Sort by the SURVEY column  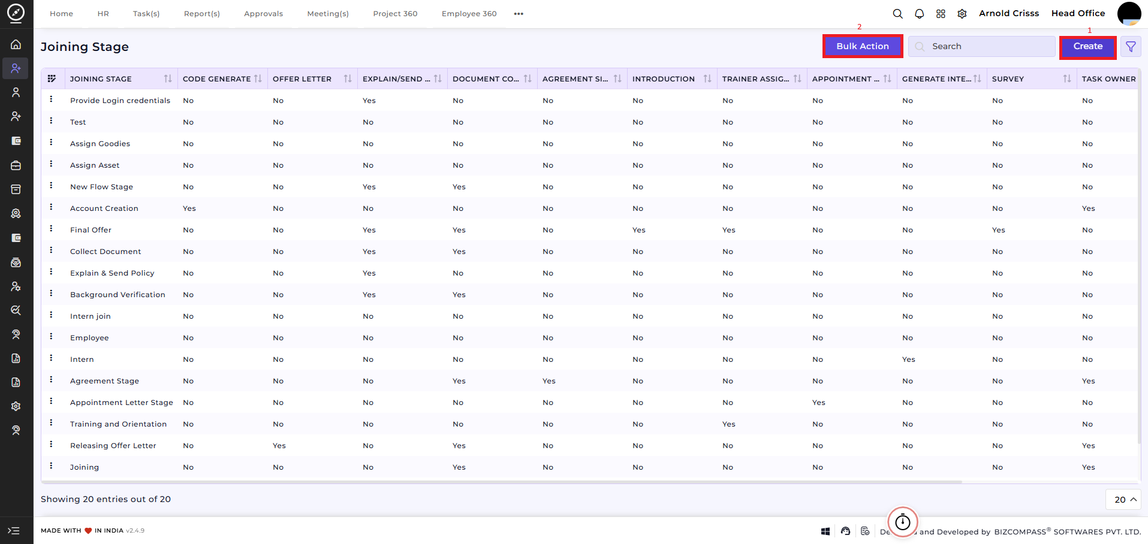(1067, 78)
